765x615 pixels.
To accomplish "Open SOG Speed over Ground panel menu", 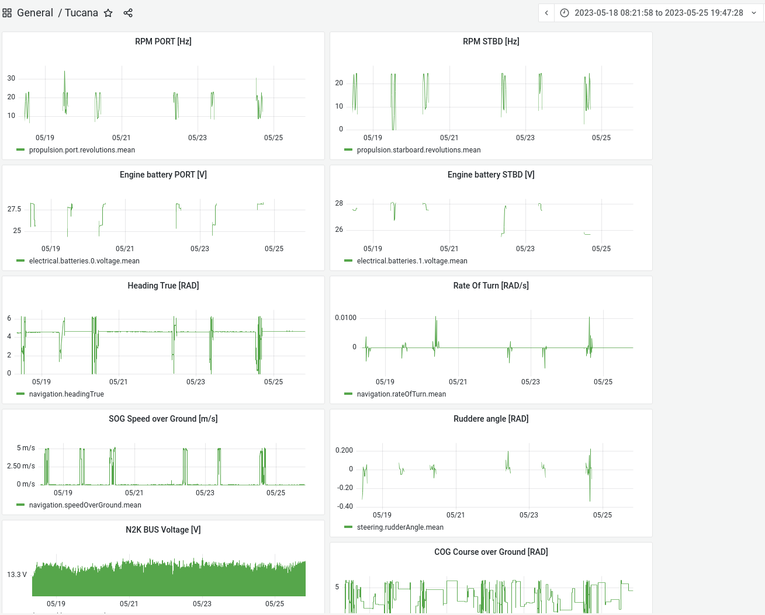I will click(x=163, y=419).
